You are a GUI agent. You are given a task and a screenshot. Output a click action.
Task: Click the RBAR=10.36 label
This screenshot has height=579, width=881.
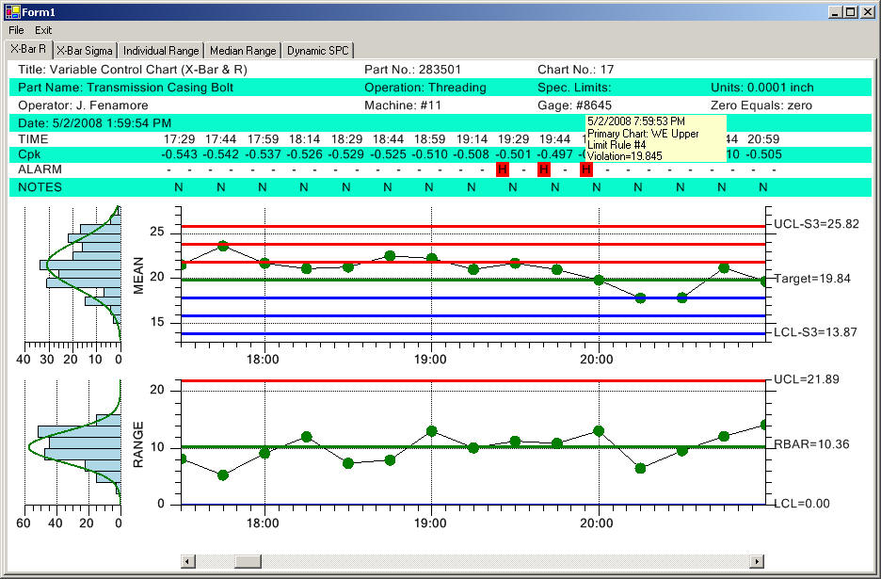coord(811,444)
